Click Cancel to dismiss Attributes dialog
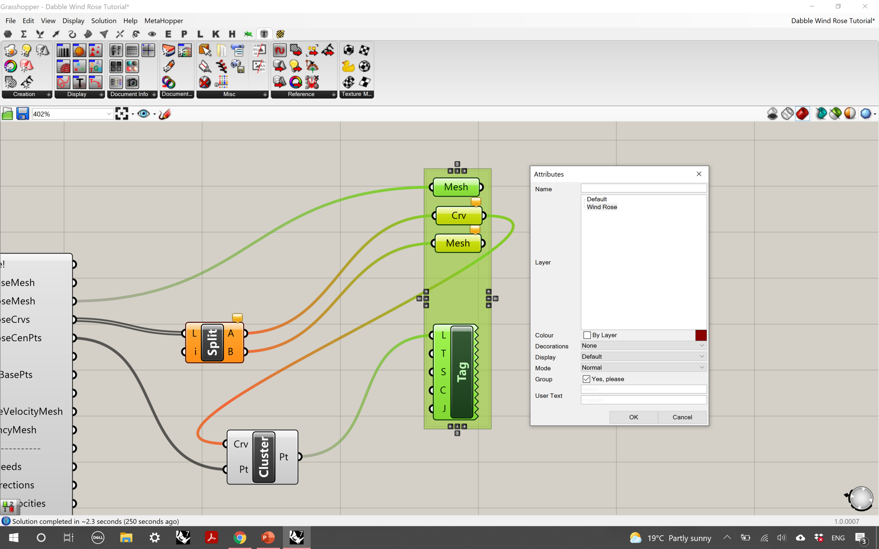This screenshot has height=549, width=879. point(681,417)
